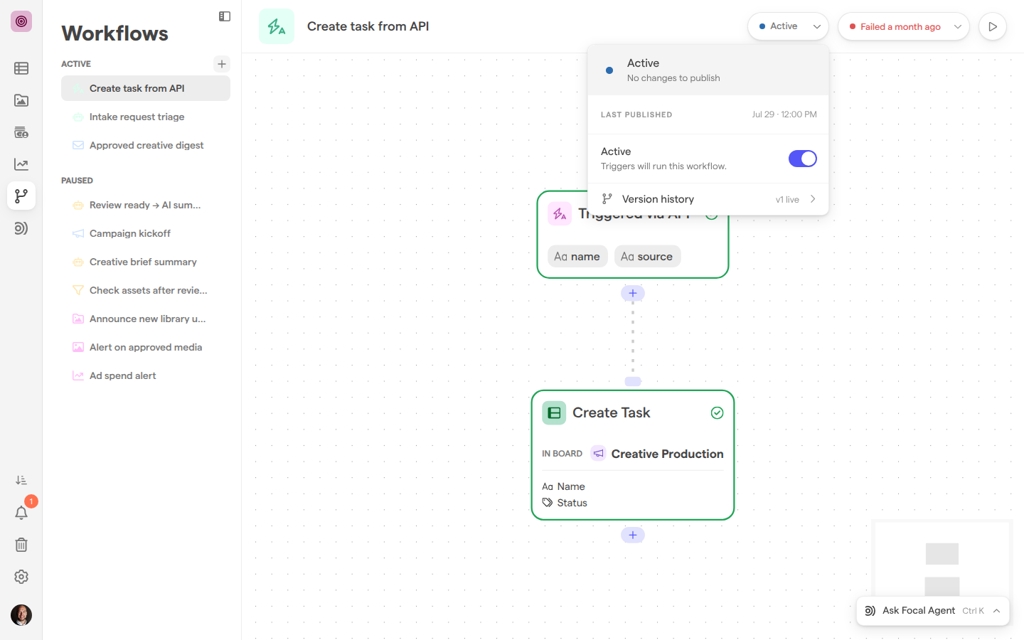Add new workflow with plus icon
Screen dimensions: 1024x640
click(222, 64)
